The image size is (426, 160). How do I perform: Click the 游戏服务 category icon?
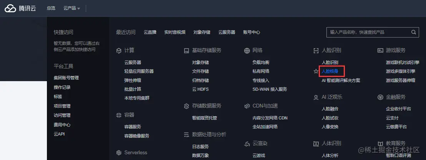pos(380,51)
